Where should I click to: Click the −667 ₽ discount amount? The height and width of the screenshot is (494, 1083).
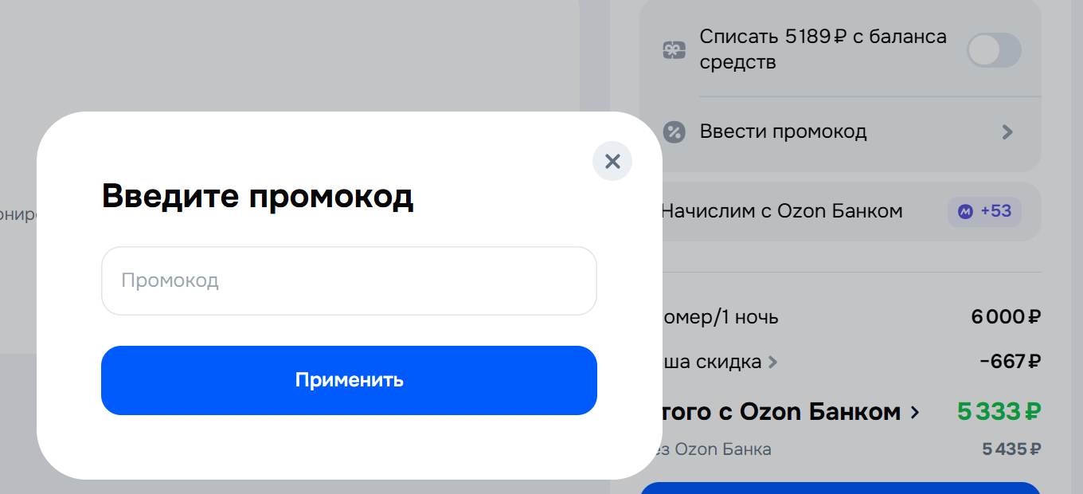pyautogui.click(x=1010, y=362)
